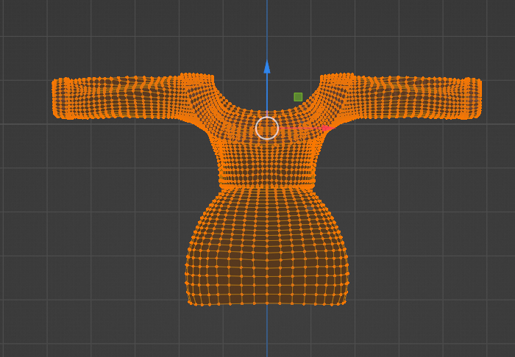Screen dimensions: 515x357
Task: Select the right shoulder collar ridge
Action: [337, 78]
